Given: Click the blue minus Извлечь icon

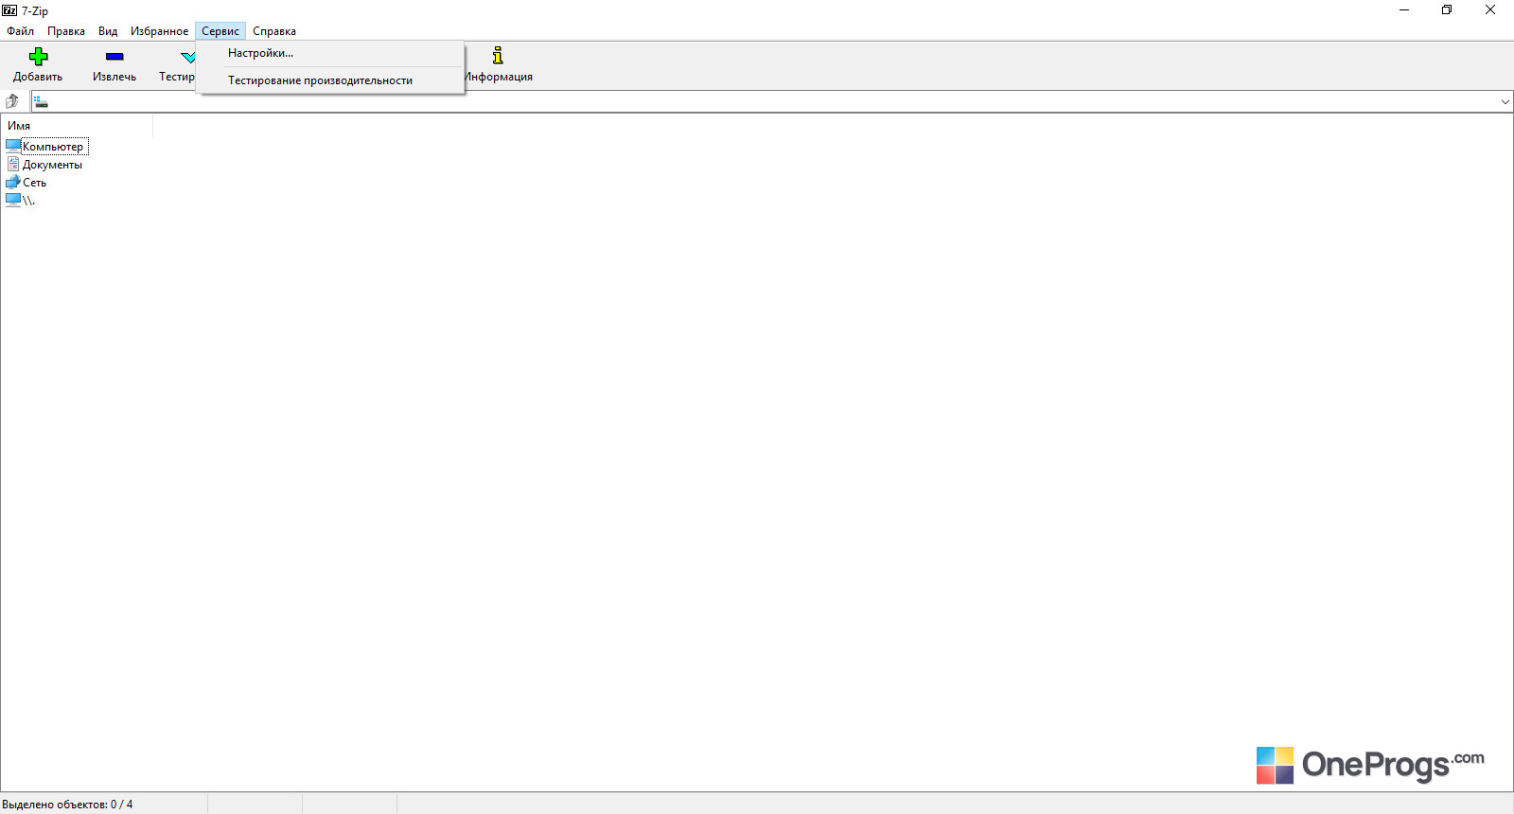Looking at the screenshot, I should coord(114,57).
